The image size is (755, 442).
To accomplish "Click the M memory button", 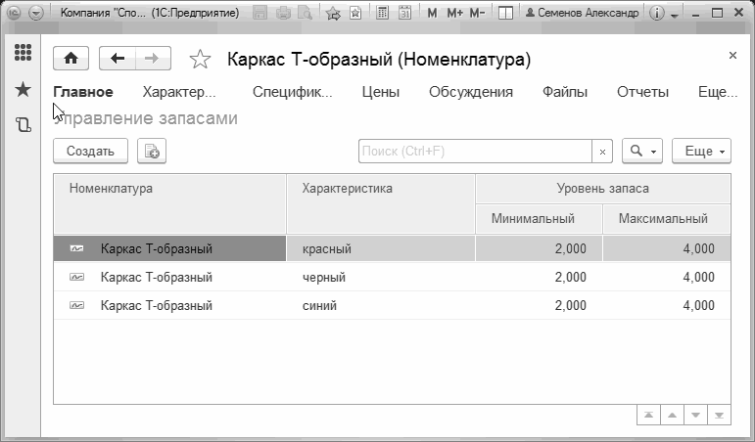I will (432, 13).
